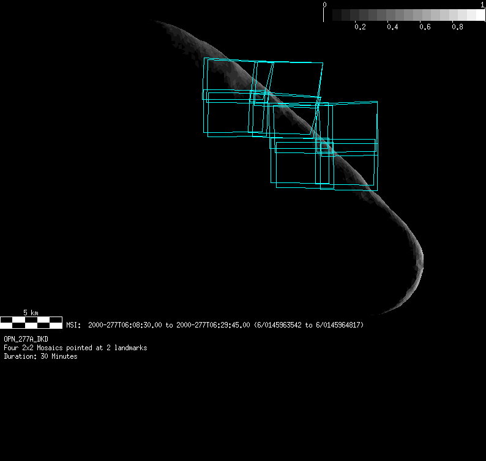486x461 pixels.
Task: Click the "0.2" colorbar tick label
Action: [x=360, y=28]
